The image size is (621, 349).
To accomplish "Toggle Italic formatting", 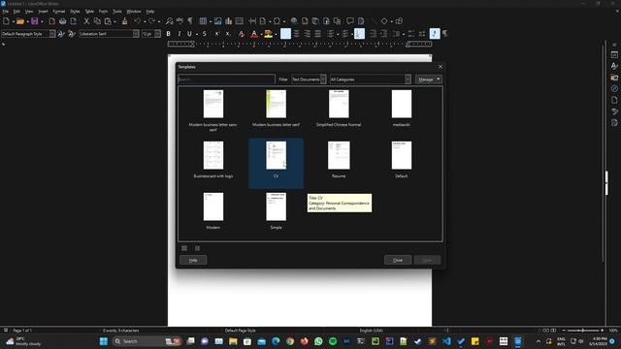I will [179, 34].
